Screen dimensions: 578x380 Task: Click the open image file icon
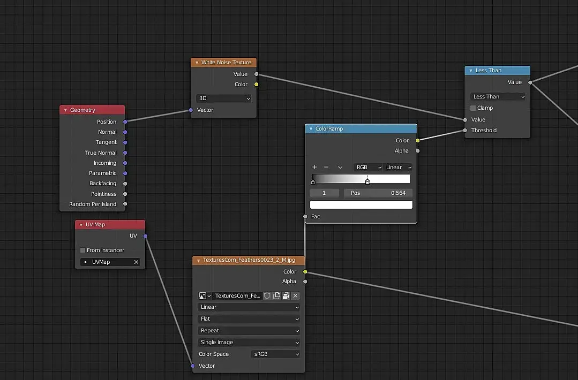pyautogui.click(x=286, y=295)
